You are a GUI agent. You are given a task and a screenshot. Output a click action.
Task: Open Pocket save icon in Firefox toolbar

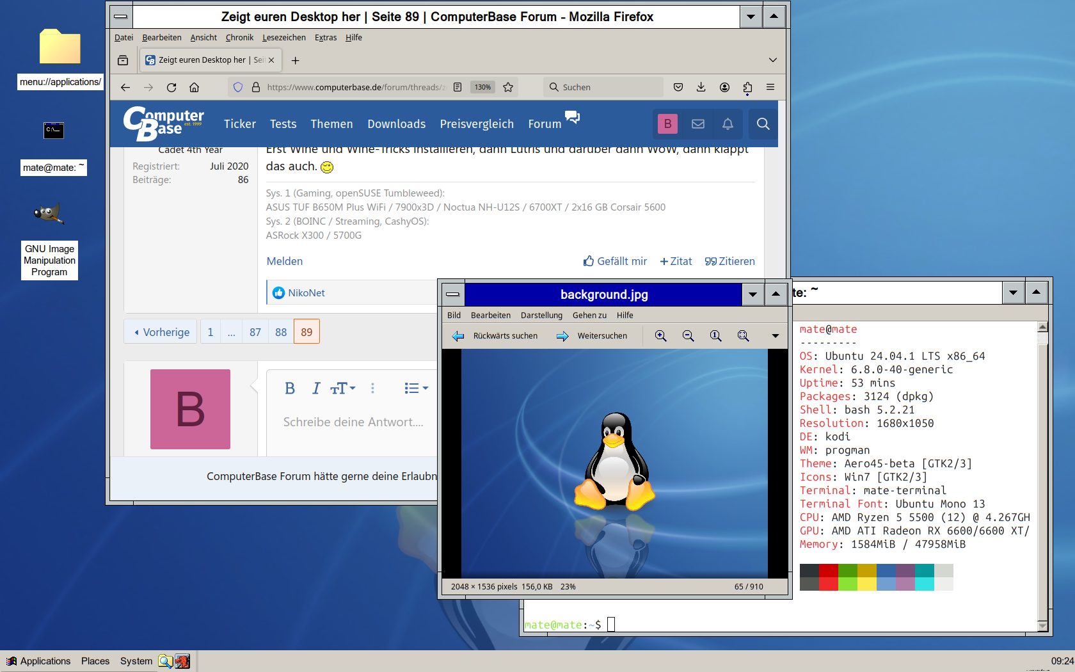coord(678,87)
